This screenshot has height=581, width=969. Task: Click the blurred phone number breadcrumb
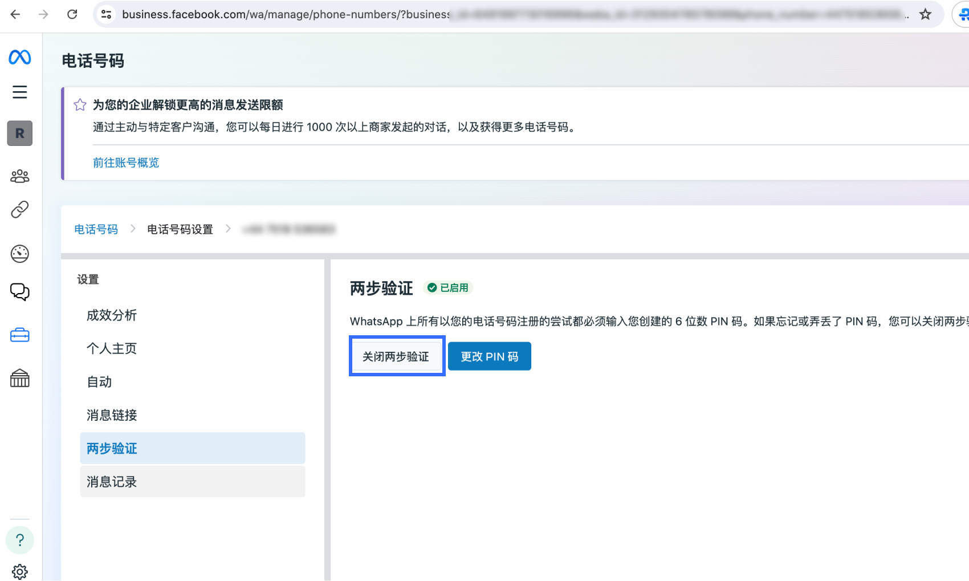[x=289, y=229]
